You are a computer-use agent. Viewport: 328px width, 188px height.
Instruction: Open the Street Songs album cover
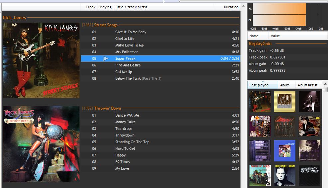(41, 60)
